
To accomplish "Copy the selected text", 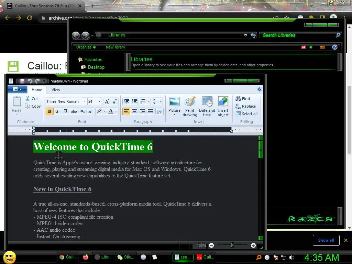I will tap(33, 106).
